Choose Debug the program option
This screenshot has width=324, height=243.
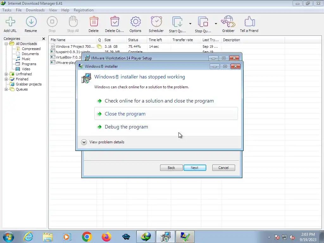click(166, 127)
